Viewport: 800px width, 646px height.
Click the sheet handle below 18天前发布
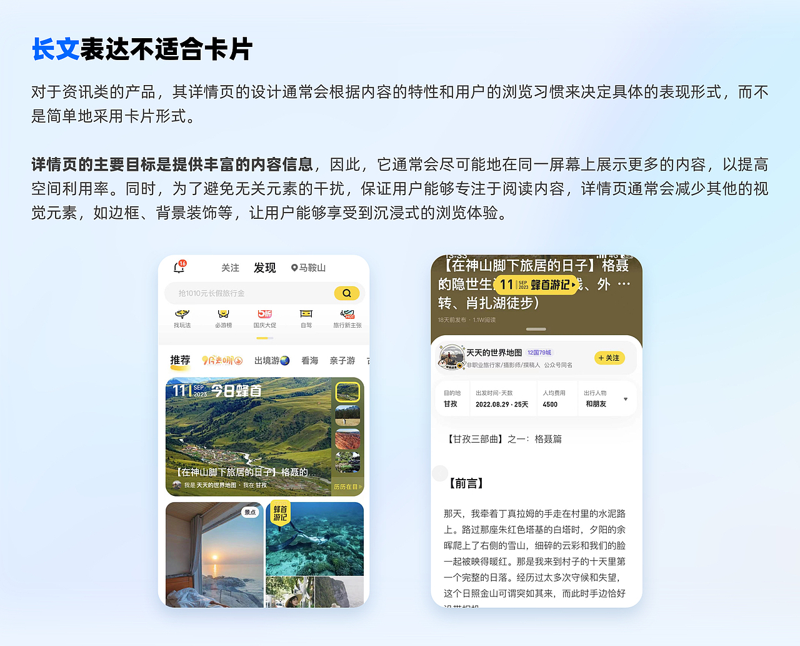coord(536,329)
